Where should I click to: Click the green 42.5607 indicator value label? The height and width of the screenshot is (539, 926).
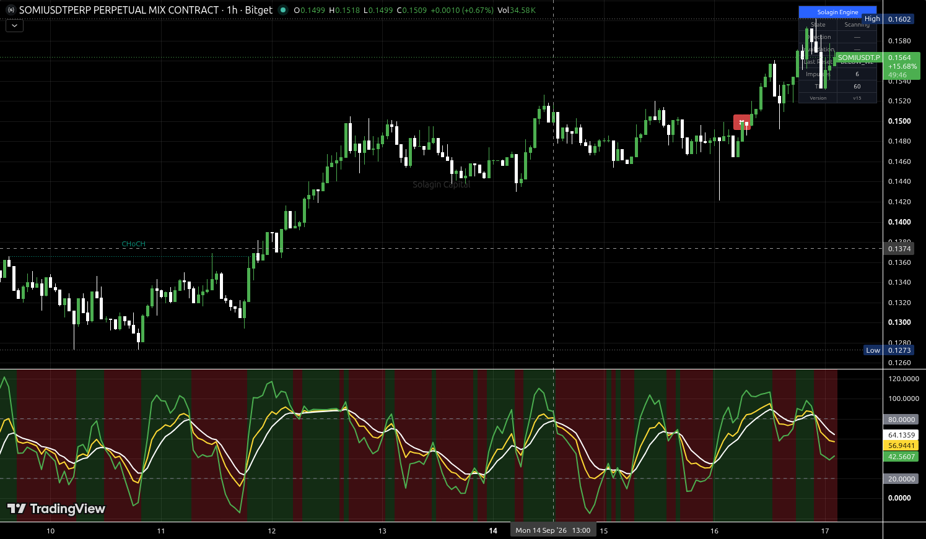pos(901,457)
